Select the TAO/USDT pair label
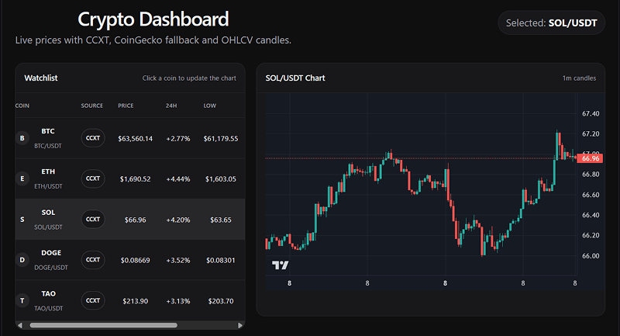Screen dimensions: 620x336 [48, 308]
